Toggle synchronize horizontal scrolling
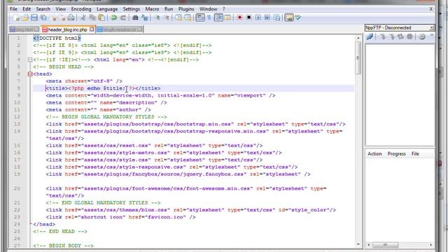The height and width of the screenshot is (252, 448). pos(188,17)
